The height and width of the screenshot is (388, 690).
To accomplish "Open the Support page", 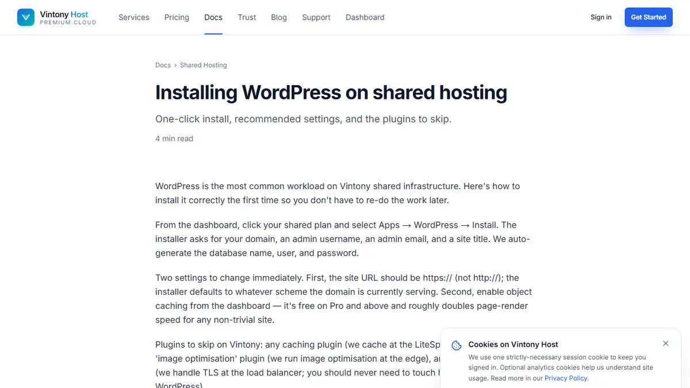I will (316, 17).
